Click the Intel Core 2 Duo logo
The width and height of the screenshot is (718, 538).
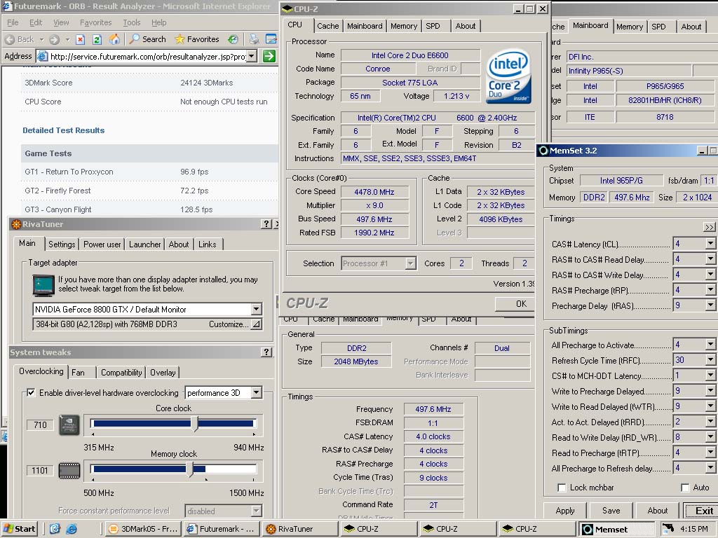click(x=508, y=76)
